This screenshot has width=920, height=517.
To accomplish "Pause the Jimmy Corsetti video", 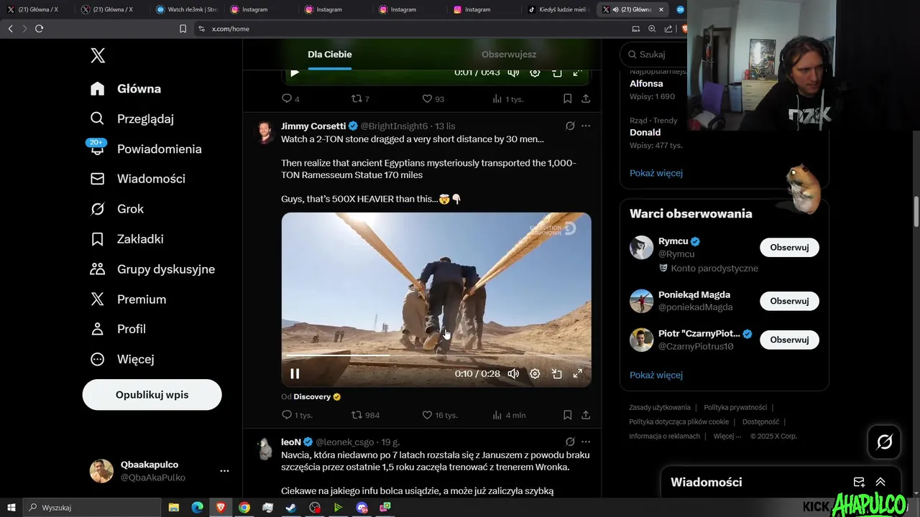I will coord(295,373).
